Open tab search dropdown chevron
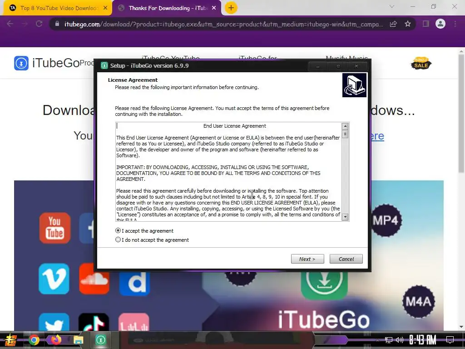Screen dimensions: 465x349 (392, 6)
